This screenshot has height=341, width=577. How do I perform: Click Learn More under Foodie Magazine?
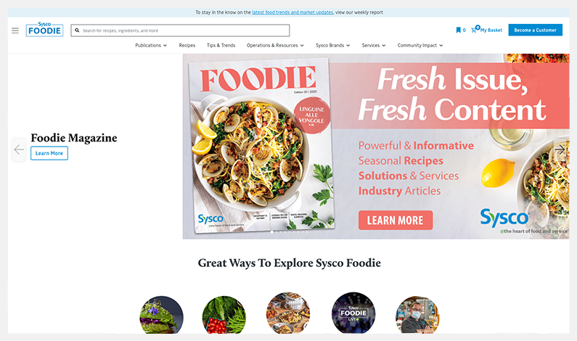point(49,153)
